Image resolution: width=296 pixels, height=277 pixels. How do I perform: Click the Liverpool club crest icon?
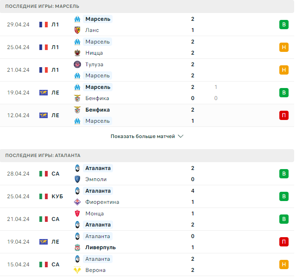77,247
